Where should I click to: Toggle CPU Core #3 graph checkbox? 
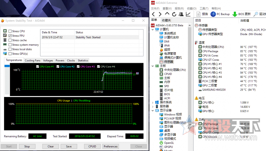pyautogui.click(x=78, y=67)
